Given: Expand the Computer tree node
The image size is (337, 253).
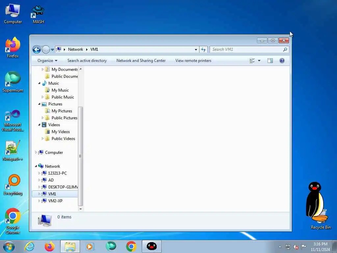Looking at the screenshot, I should pyautogui.click(x=36, y=152).
